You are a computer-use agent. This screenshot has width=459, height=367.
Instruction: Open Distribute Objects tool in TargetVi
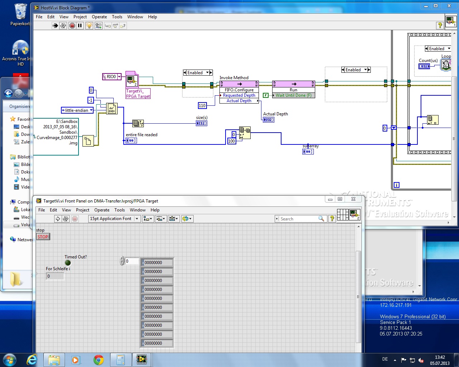pyautogui.click(x=161, y=219)
